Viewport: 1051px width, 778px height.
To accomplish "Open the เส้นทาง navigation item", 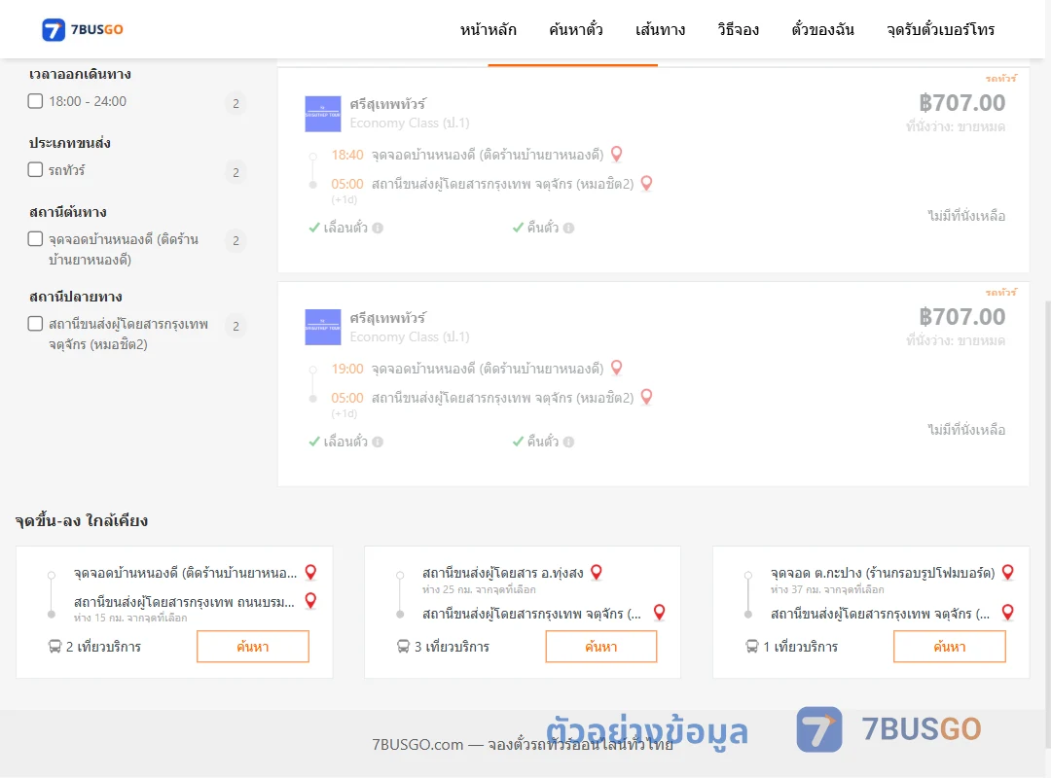I will point(660,29).
